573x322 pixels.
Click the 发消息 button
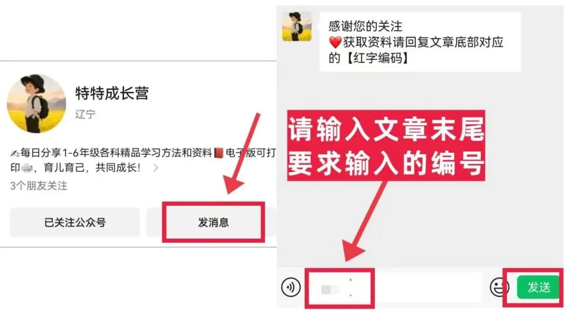pyautogui.click(x=213, y=222)
